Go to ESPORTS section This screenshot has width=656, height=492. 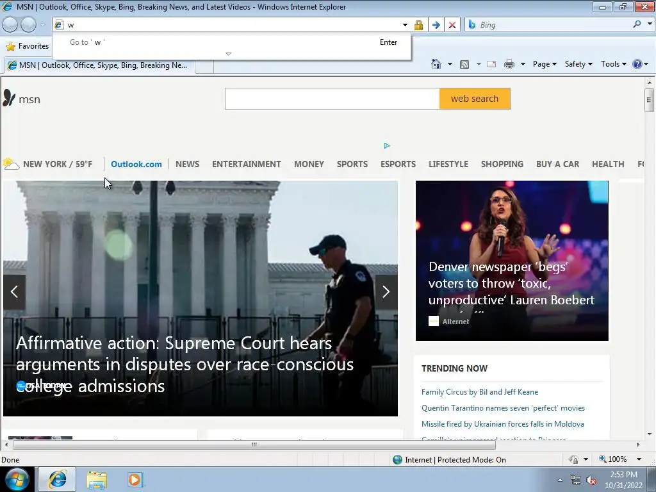click(398, 164)
